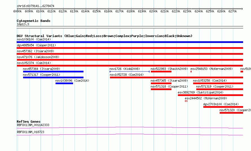Viewport: 251px width, 151px height.
Task: Open the nsv571317 (Cooper2011) blue bar
Action: [53, 77]
